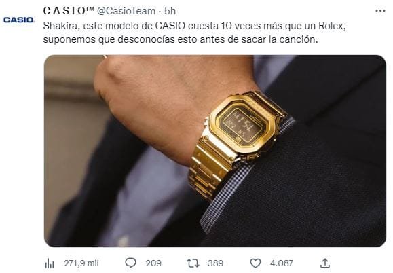Open the tweet's three-dot more options menu
The height and width of the screenshot is (273, 393).
pyautogui.click(x=380, y=11)
